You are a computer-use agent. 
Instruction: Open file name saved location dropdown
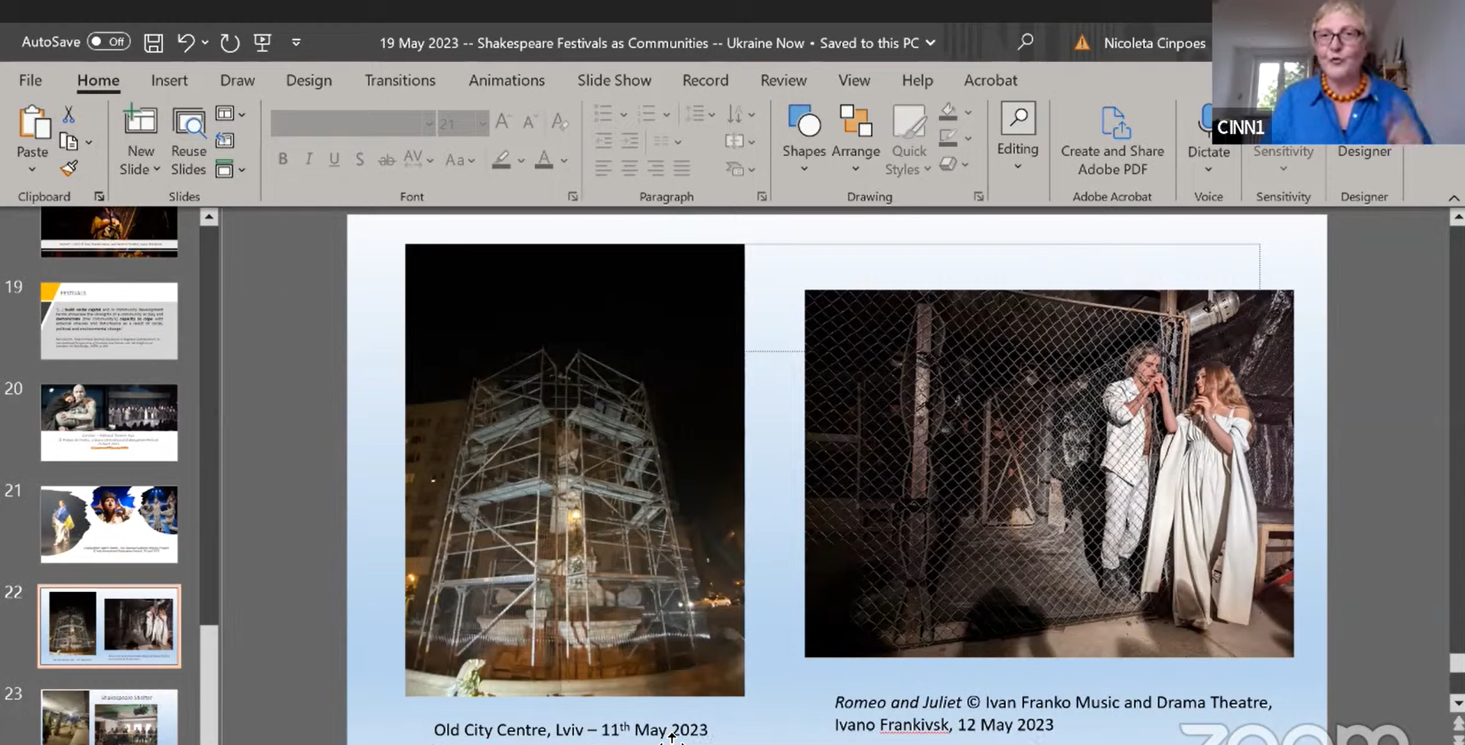tap(931, 43)
